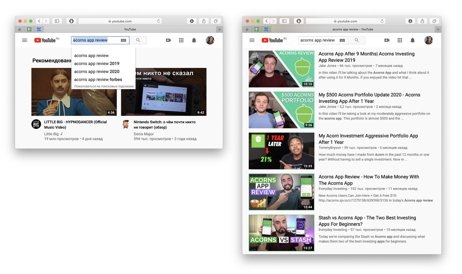The width and height of the screenshot is (462, 274).
Task: Open Little Big channel name link
Action: coord(51,134)
